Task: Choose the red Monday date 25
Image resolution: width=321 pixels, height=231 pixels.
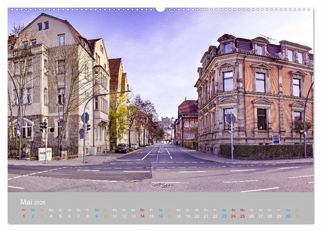Action: tap(243, 216)
